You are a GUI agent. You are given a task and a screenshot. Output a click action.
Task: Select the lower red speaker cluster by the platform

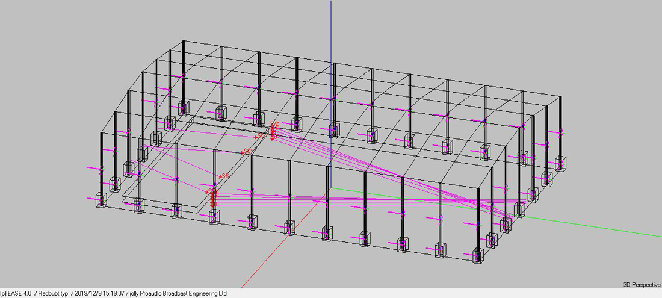pos(212,197)
